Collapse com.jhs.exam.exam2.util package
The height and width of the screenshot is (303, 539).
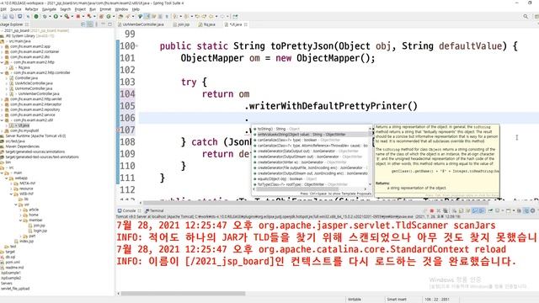coord(2,120)
